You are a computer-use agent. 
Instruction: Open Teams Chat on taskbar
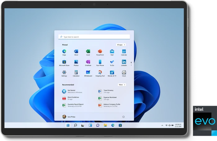(98, 125)
